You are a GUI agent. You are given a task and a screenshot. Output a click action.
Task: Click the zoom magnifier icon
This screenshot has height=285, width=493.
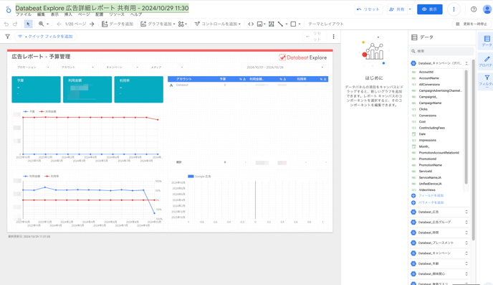coord(41,24)
